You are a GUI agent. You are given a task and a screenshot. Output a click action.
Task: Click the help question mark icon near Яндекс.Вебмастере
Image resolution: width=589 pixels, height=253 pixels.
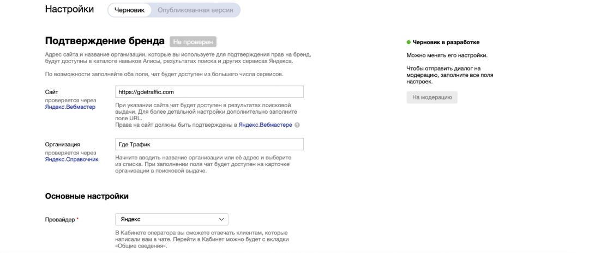pyautogui.click(x=297, y=125)
